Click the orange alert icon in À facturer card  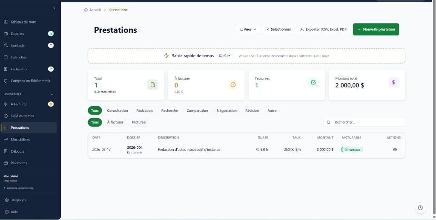[x=233, y=85]
